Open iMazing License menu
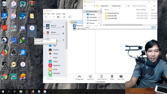167x94 pixels. (x=58, y=14)
